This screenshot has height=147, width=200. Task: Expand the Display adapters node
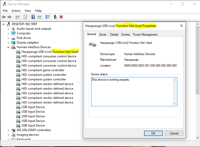8,43
